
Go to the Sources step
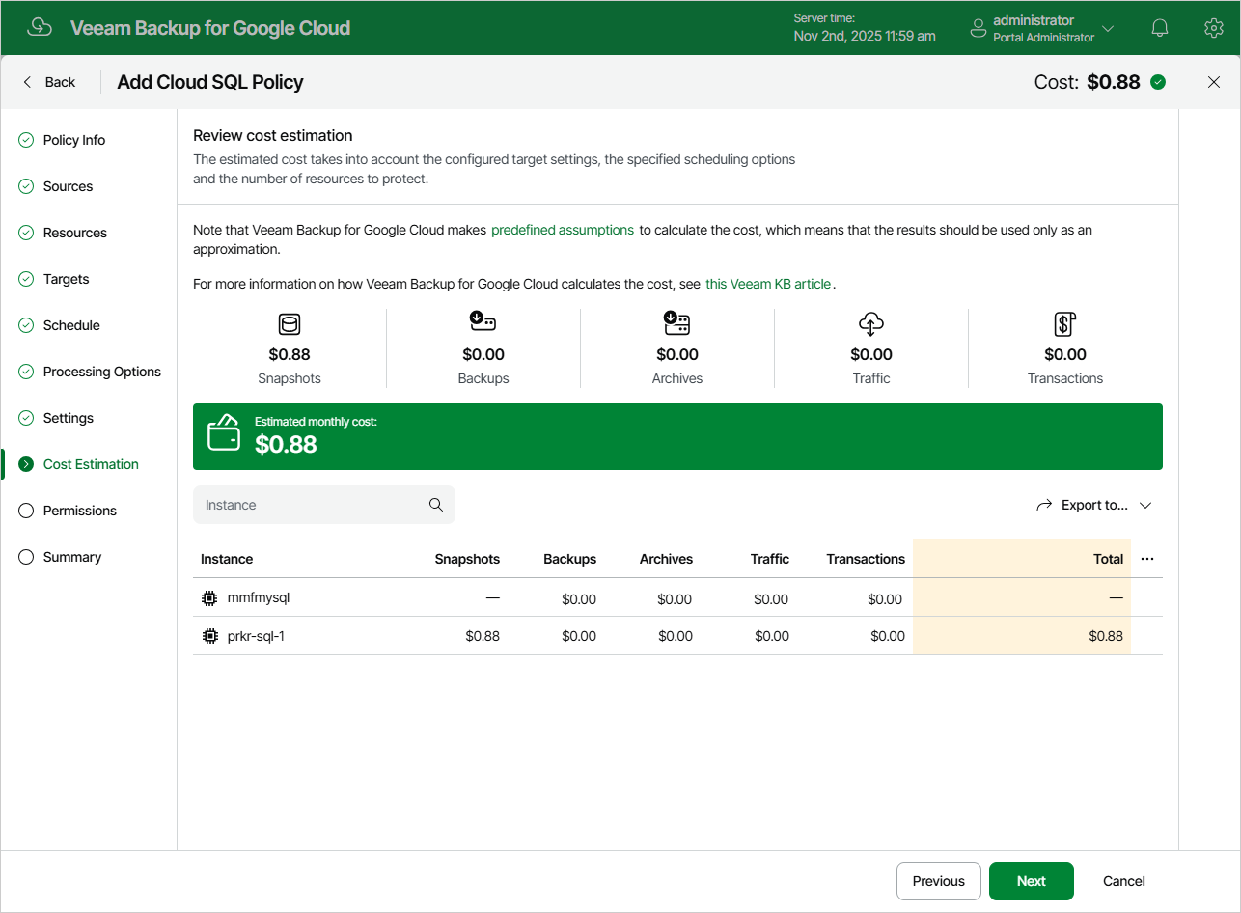[69, 186]
